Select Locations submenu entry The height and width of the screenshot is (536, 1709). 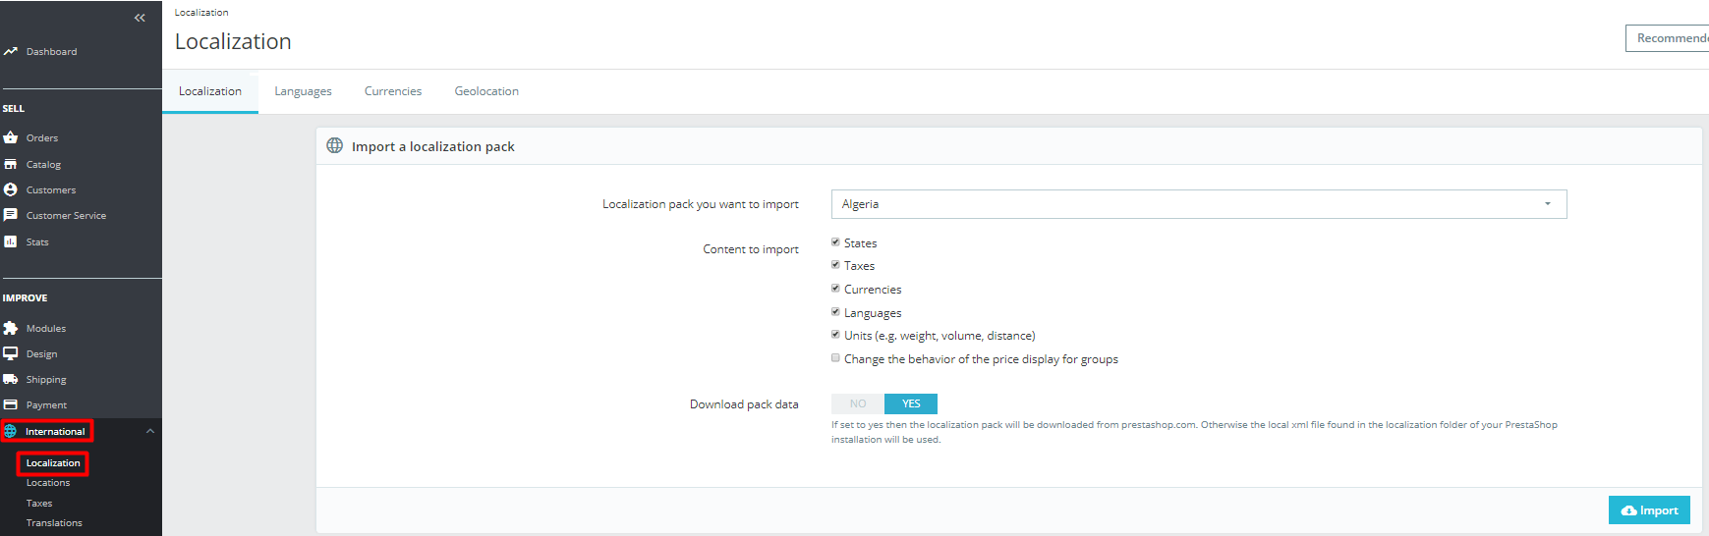click(48, 483)
